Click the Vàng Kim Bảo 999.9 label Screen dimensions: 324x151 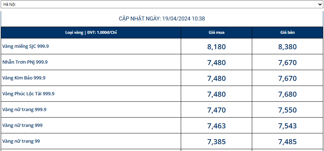pos(24,78)
